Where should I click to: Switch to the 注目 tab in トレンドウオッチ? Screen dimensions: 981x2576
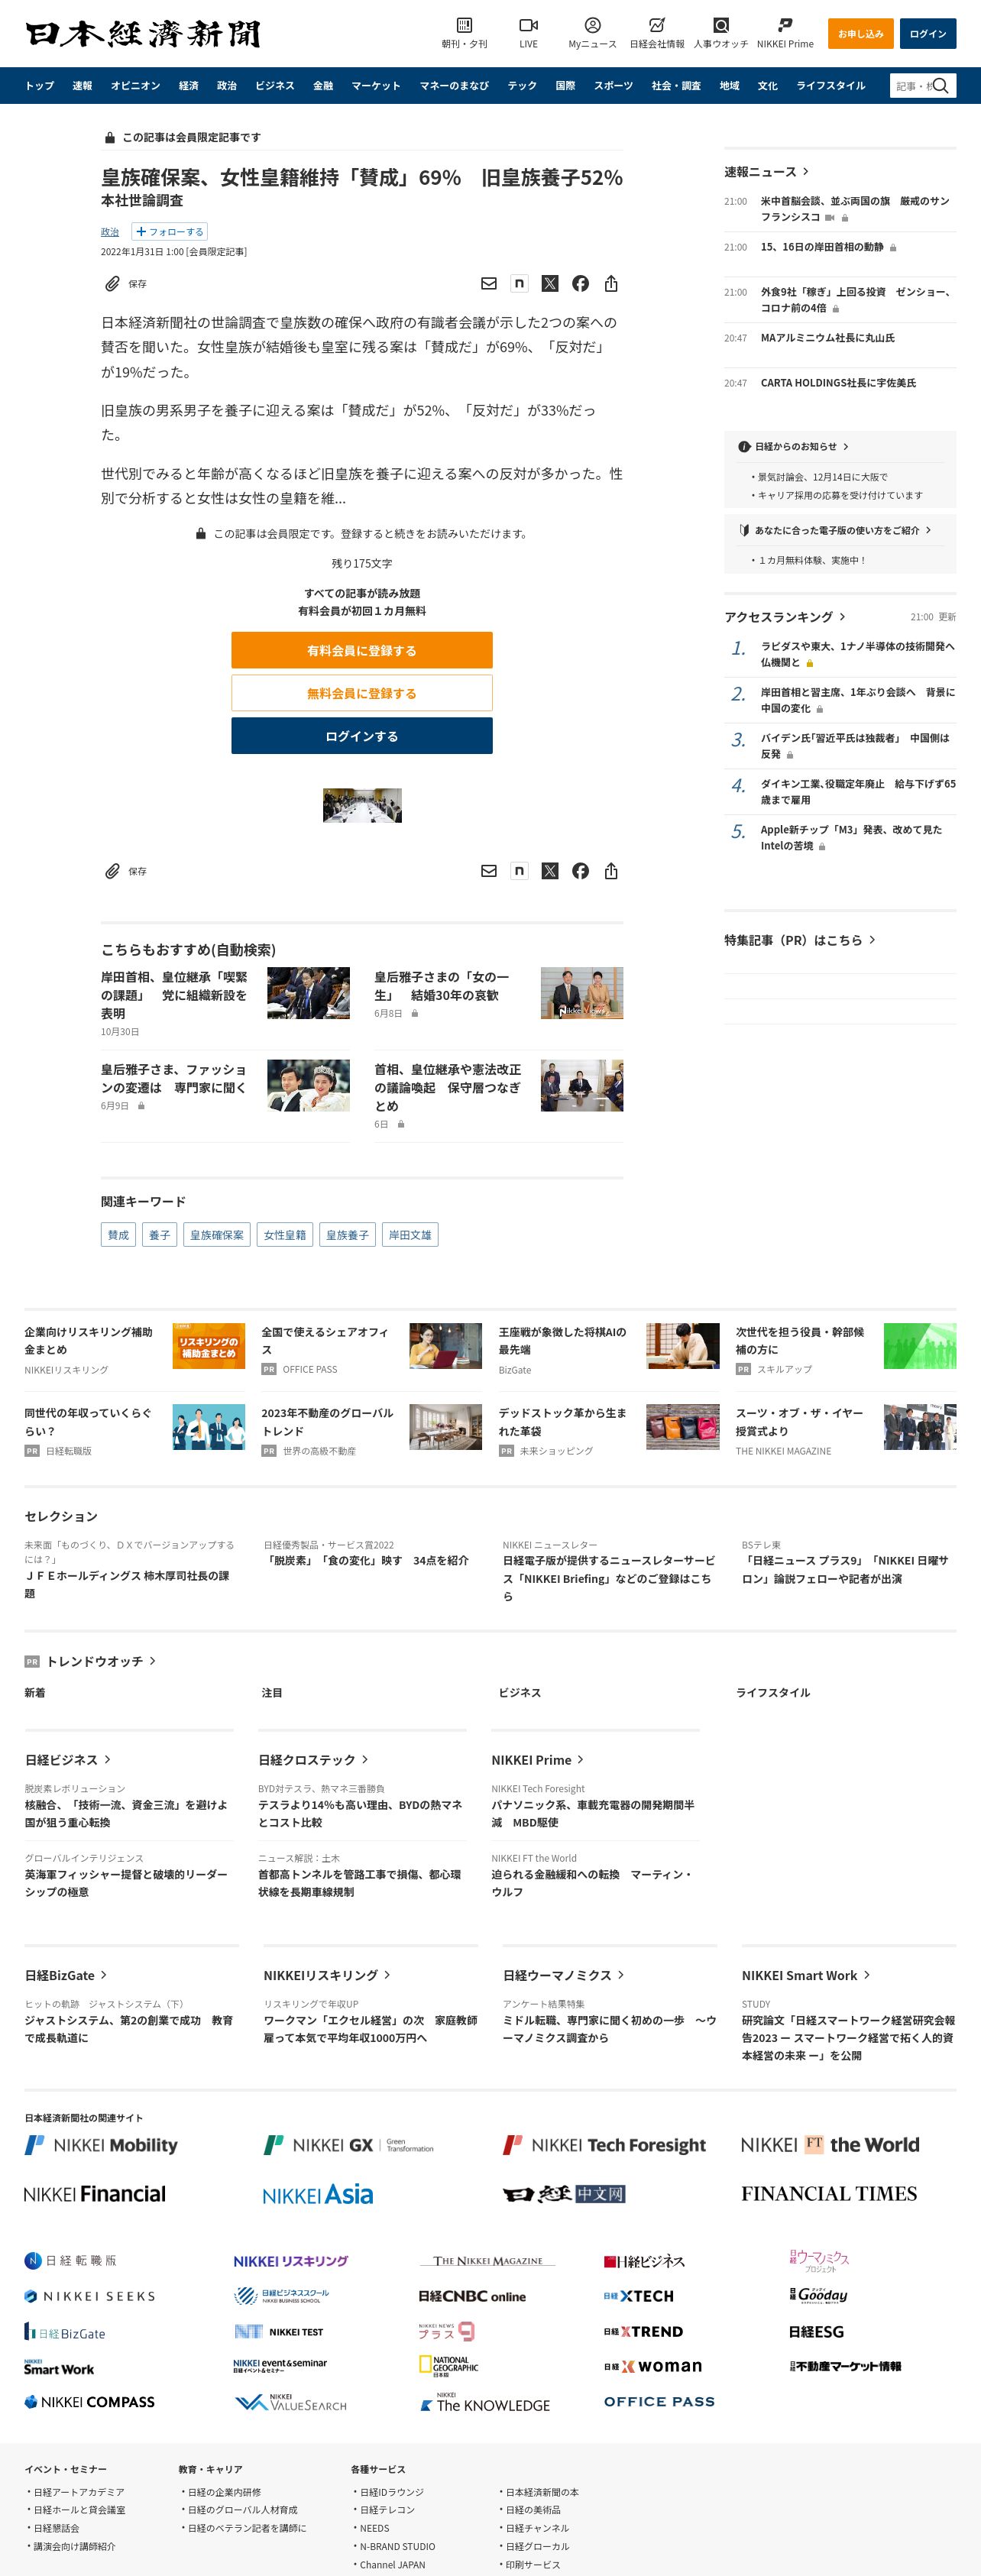[x=272, y=1693]
